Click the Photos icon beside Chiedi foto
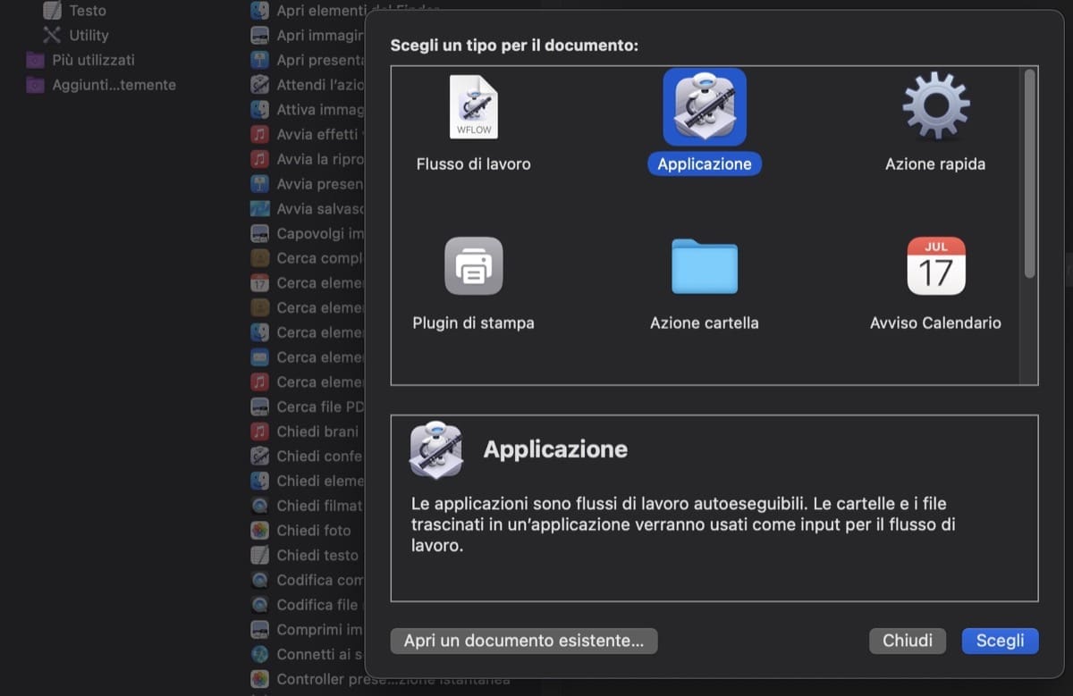The image size is (1073, 696). (258, 530)
